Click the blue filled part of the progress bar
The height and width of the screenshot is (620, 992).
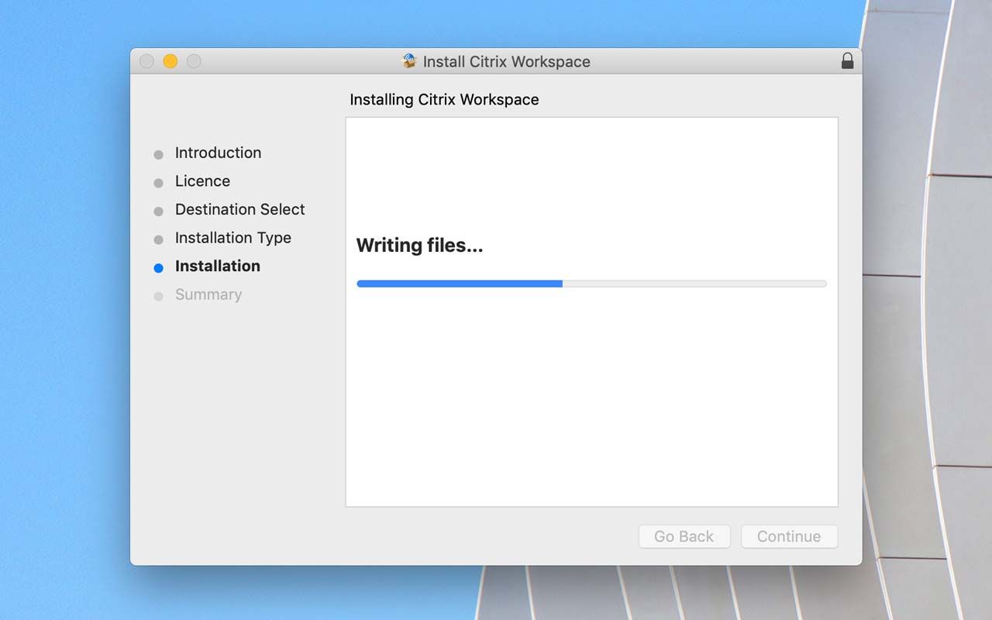459,284
